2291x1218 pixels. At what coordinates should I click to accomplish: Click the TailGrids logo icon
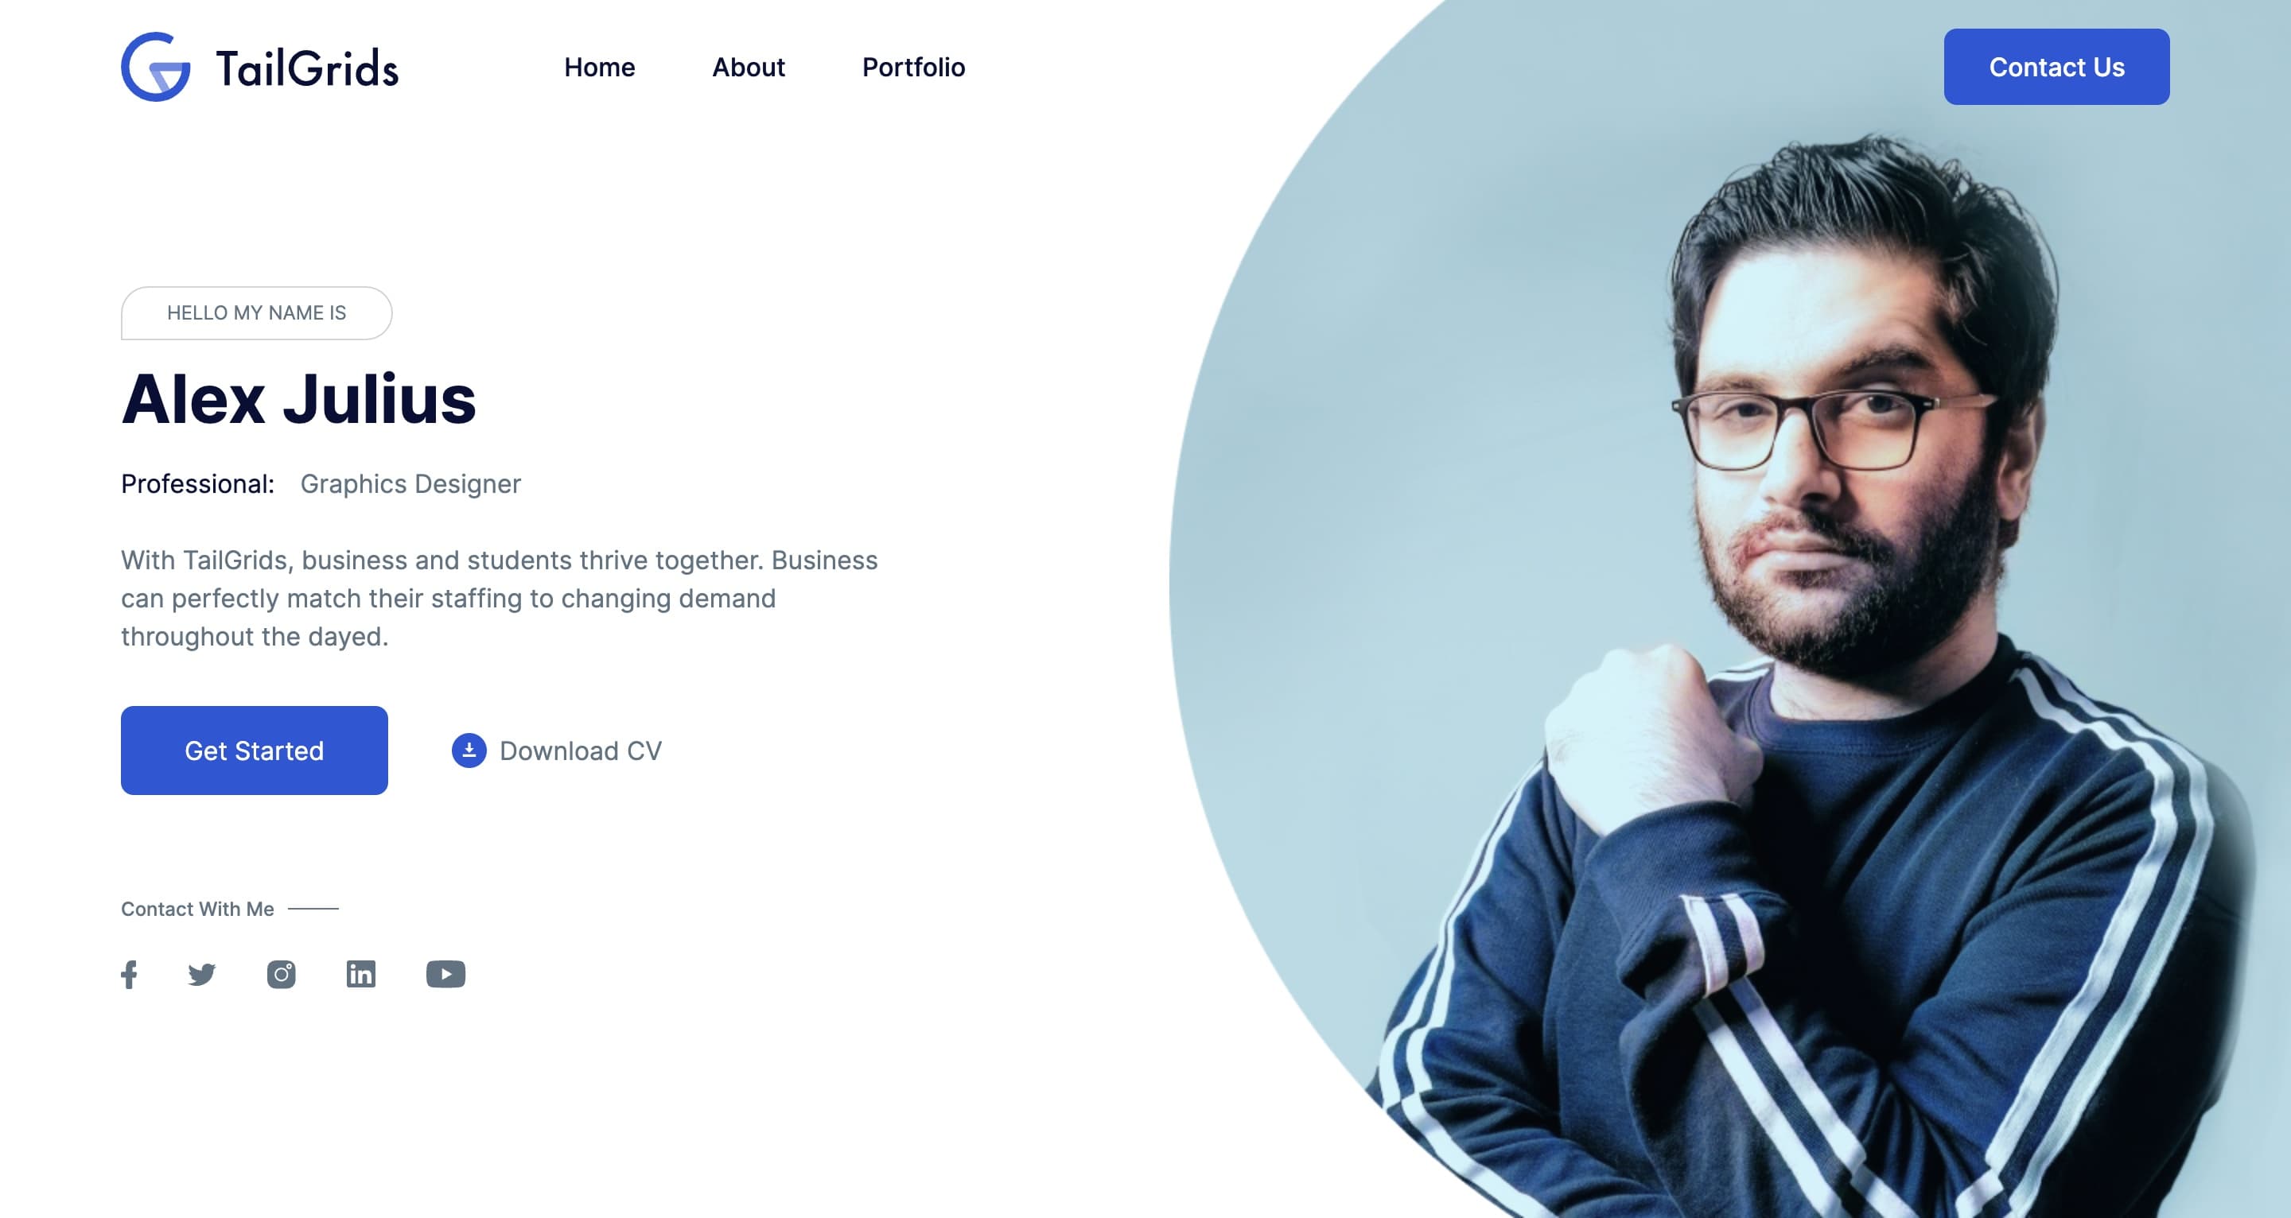click(153, 65)
